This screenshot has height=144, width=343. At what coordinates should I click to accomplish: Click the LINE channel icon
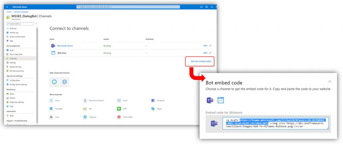(x=119, y=109)
